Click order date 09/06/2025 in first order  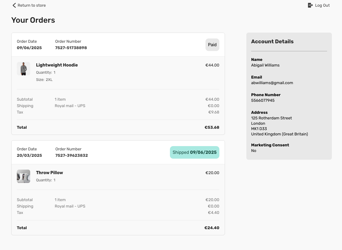(29, 48)
